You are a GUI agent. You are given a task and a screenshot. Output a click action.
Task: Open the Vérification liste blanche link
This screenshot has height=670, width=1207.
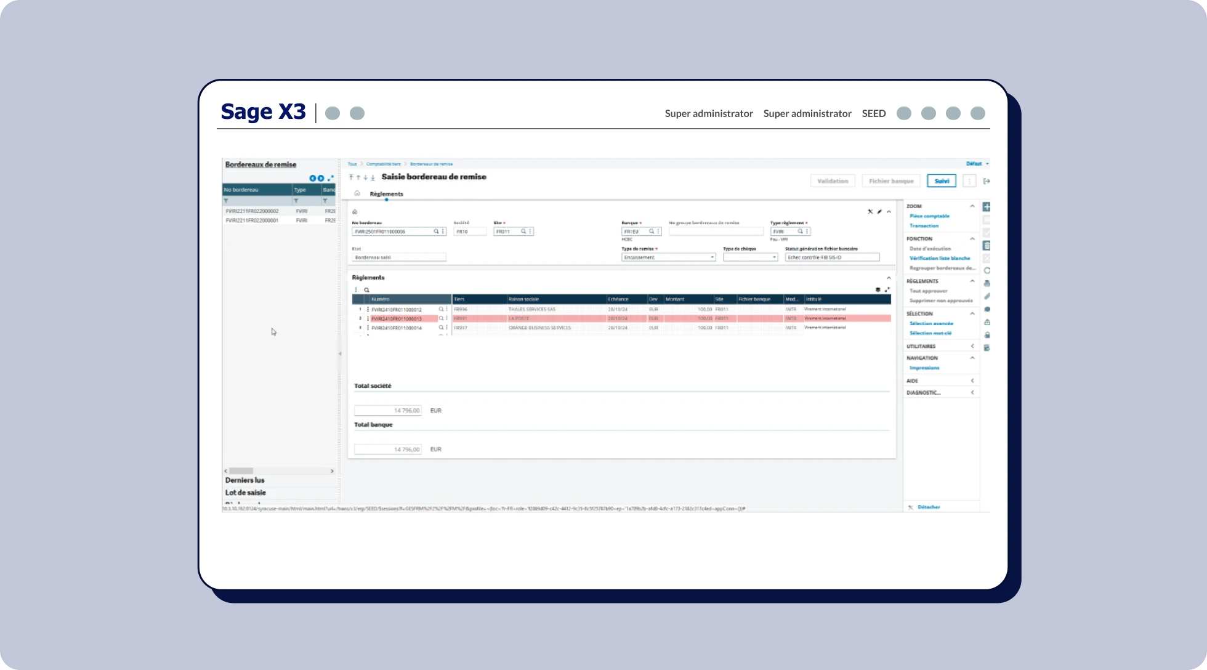pos(939,258)
